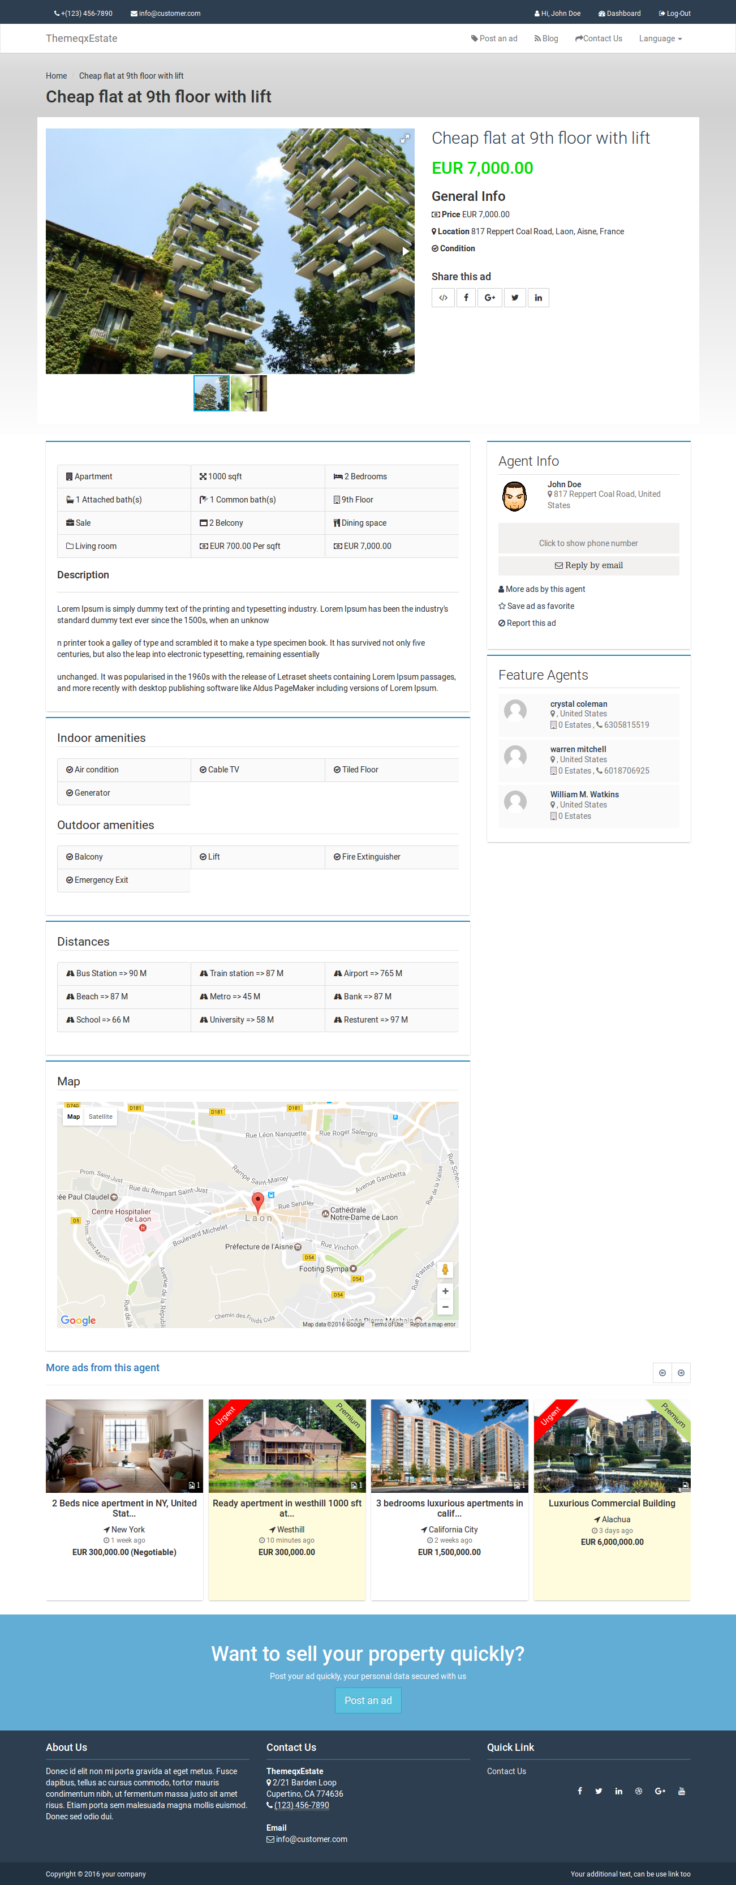Click ThemeqxEstate brand logo
This screenshot has height=1885, width=736.
tap(81, 39)
